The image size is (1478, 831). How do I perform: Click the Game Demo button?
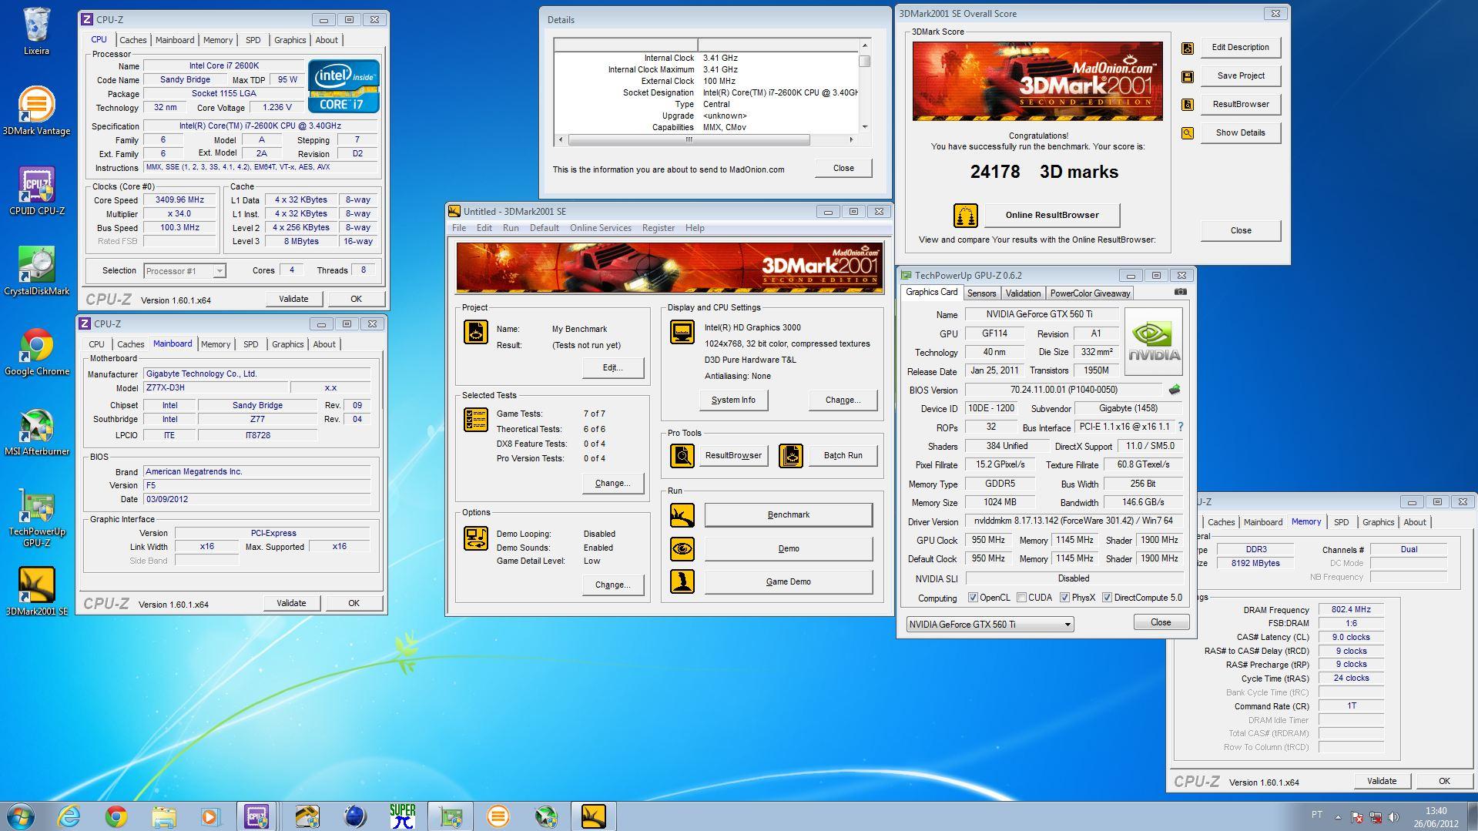coord(788,582)
